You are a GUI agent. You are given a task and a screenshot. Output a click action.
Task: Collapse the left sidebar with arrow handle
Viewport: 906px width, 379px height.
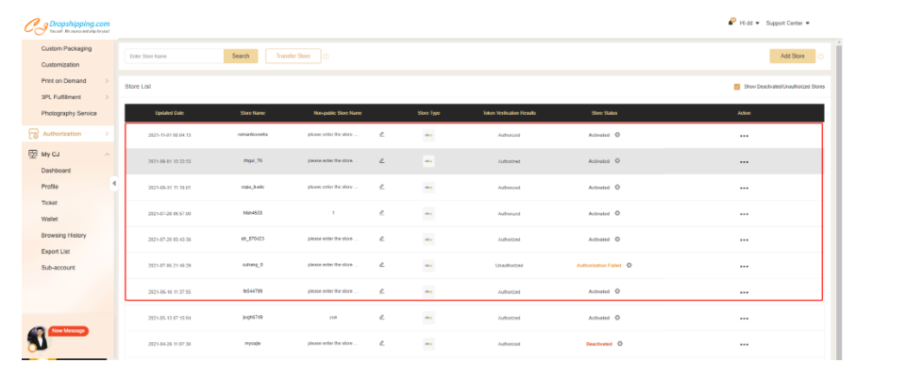pyautogui.click(x=114, y=183)
